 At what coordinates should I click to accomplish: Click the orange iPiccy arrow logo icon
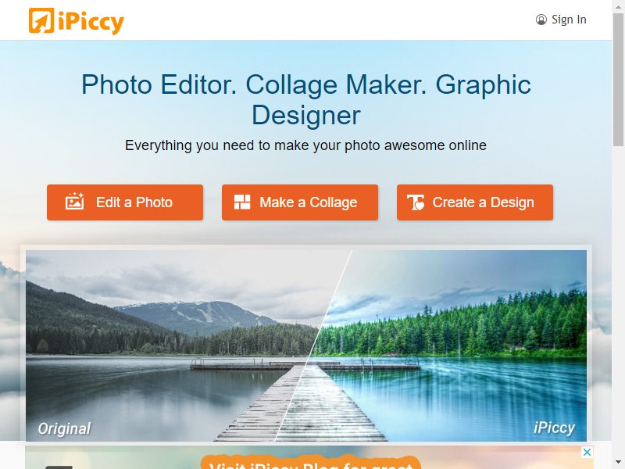click(41, 20)
